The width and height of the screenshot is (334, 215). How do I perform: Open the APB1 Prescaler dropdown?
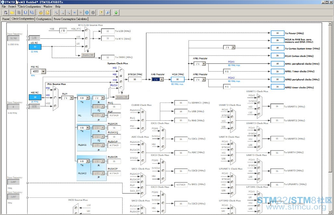pyautogui.click(x=204, y=64)
